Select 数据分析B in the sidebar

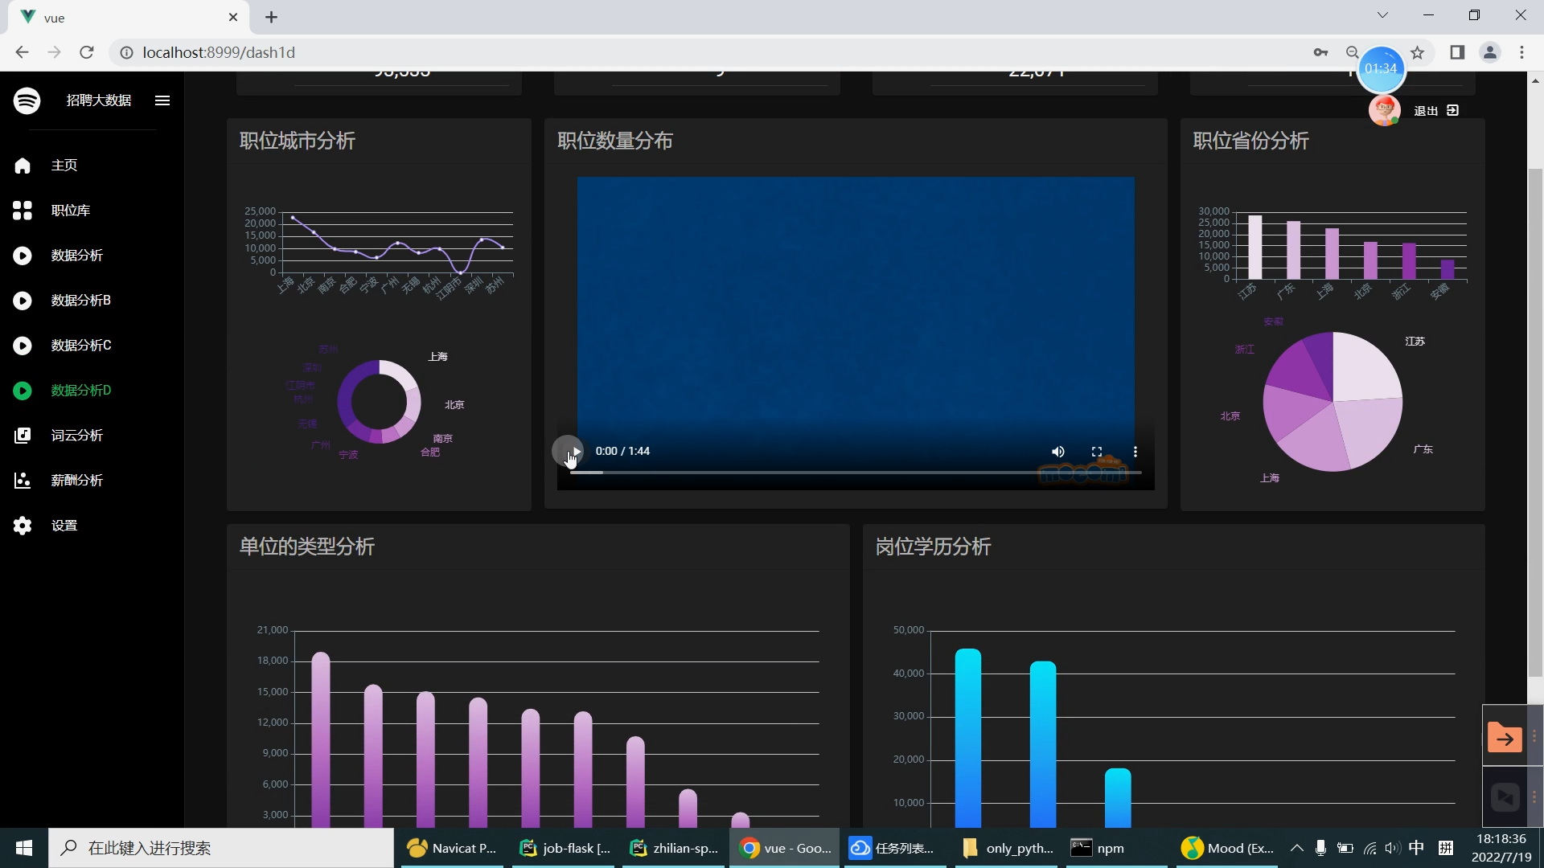coord(80,301)
